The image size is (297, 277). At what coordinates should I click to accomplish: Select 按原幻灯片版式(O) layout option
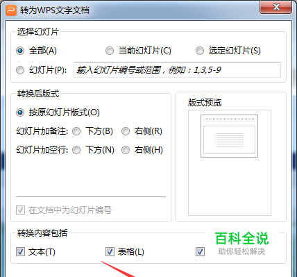20,112
